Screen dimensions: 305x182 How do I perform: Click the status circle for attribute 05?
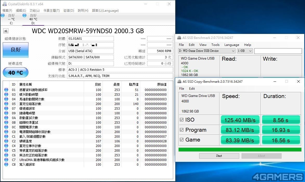[x=6, y=104]
